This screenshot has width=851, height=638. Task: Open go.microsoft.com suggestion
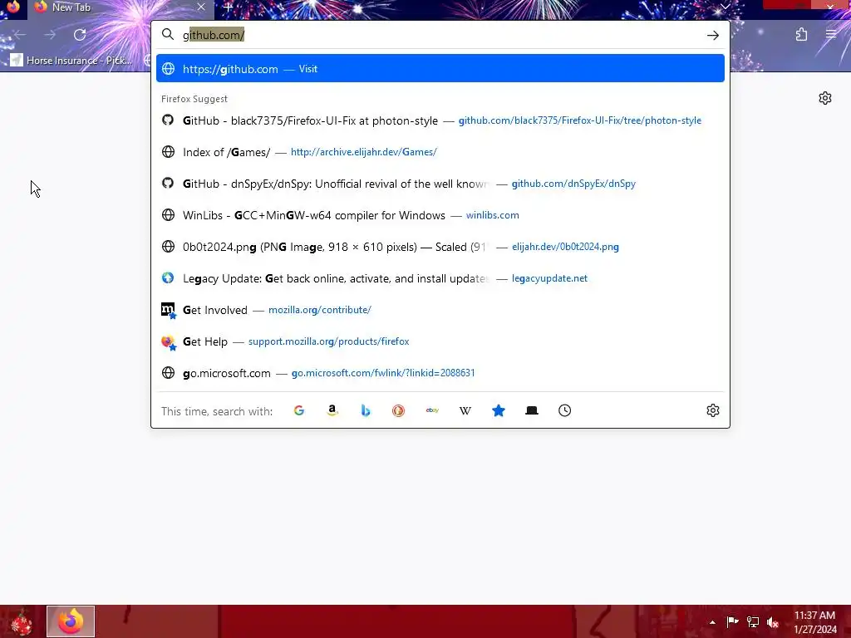pos(440,373)
